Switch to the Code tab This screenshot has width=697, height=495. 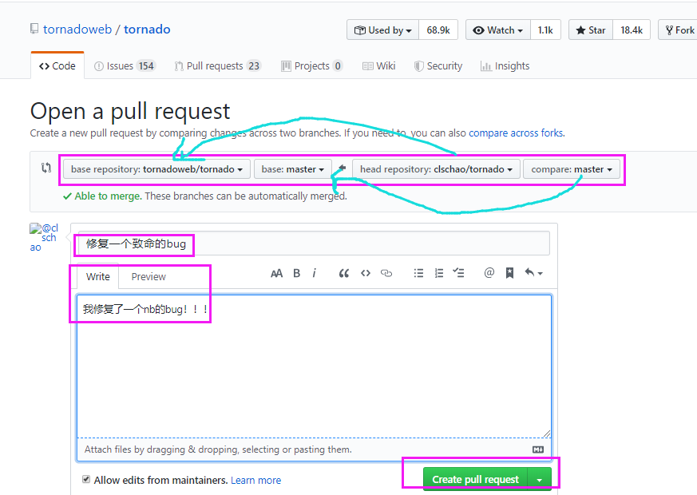click(57, 65)
